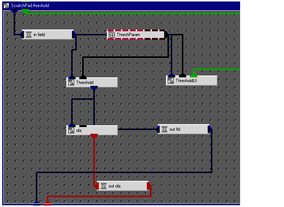Click the black input port atop Threshold

tap(83, 77)
